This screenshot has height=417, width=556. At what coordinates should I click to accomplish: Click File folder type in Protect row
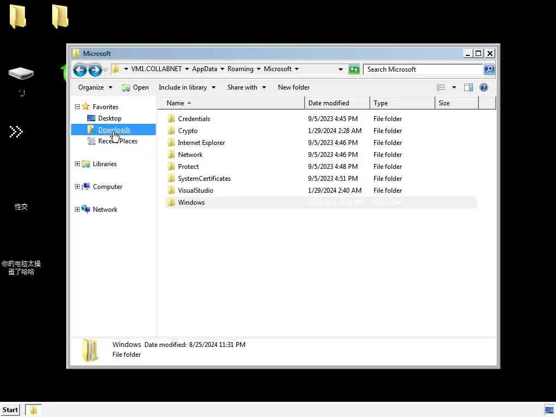pos(388,166)
